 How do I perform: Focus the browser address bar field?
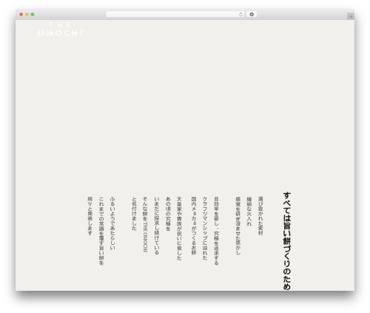pyautogui.click(x=175, y=15)
